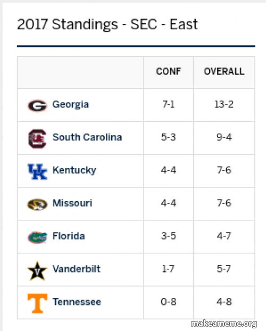Click the Florida Gators logo

click(37, 237)
